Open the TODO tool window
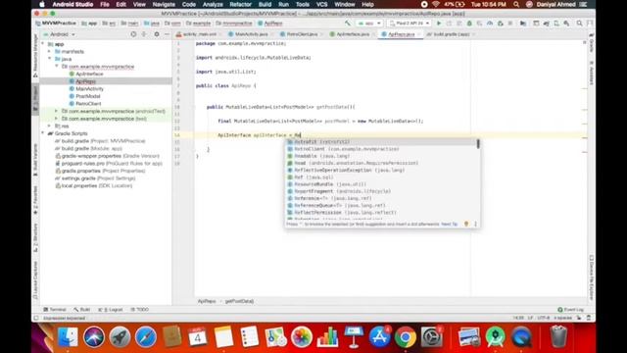 [x=139, y=310]
